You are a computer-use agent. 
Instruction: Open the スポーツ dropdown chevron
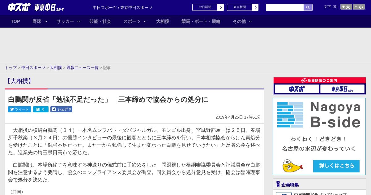tap(145, 22)
